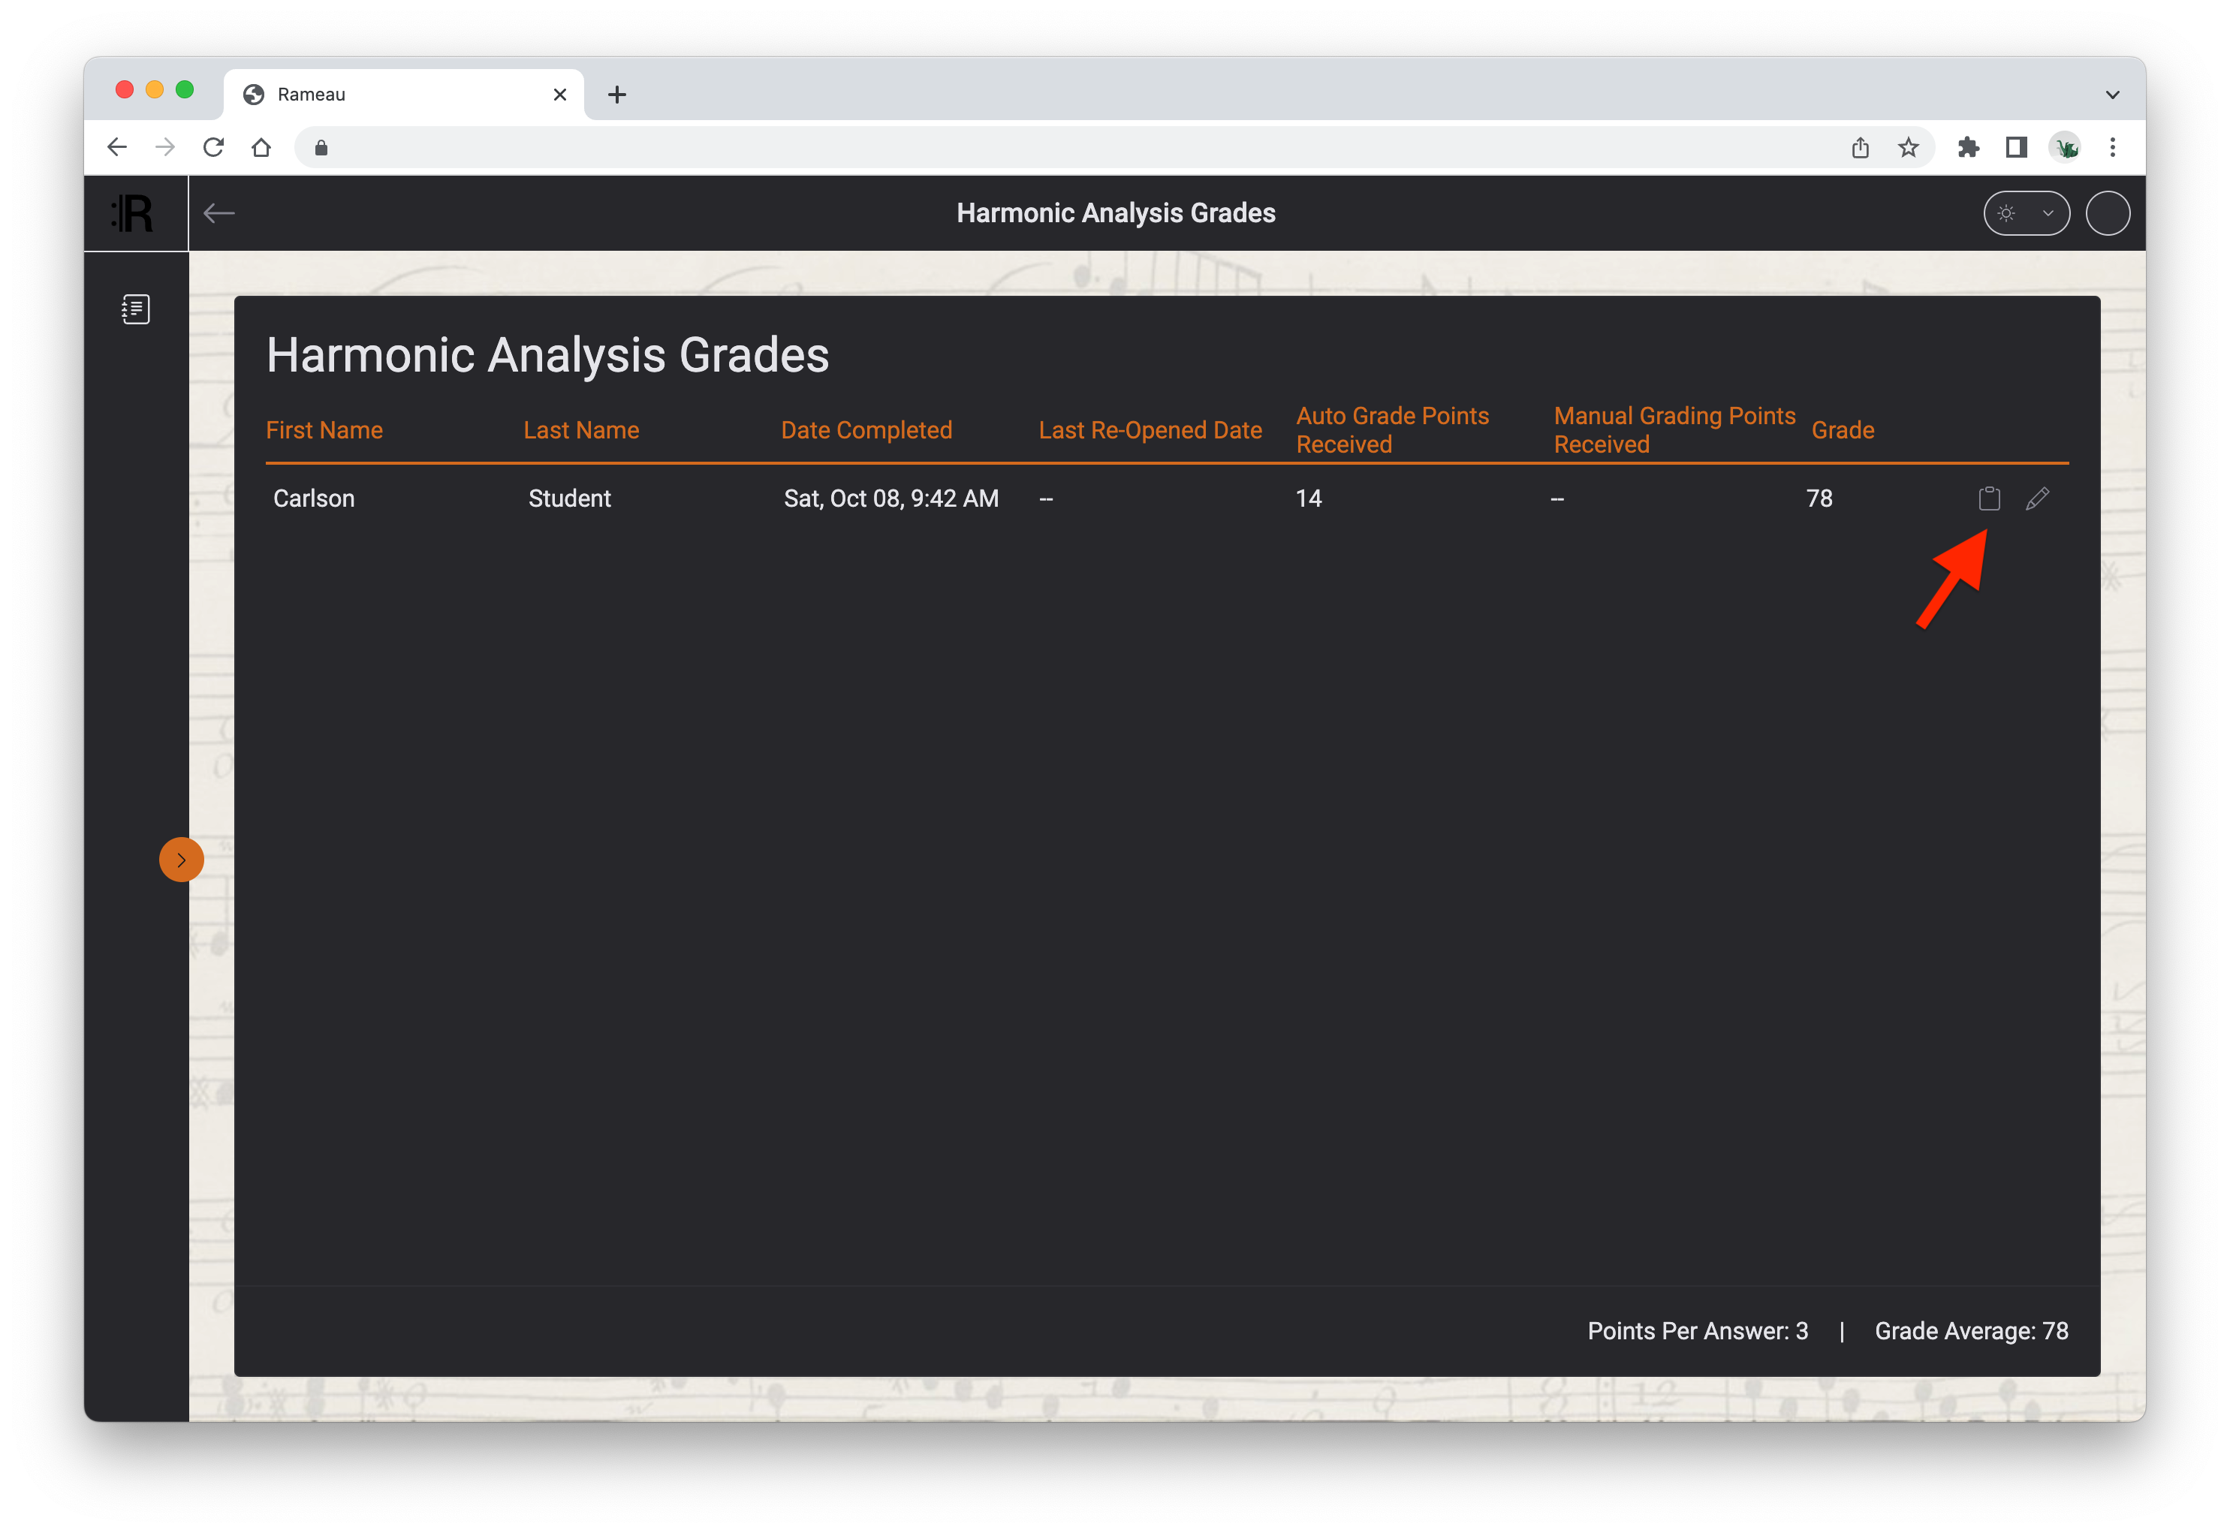
Task: Click the Grade column header
Action: tap(1842, 430)
